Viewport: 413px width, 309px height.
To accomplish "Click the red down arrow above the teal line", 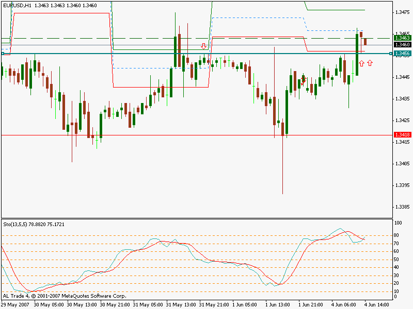I will click(x=204, y=46).
